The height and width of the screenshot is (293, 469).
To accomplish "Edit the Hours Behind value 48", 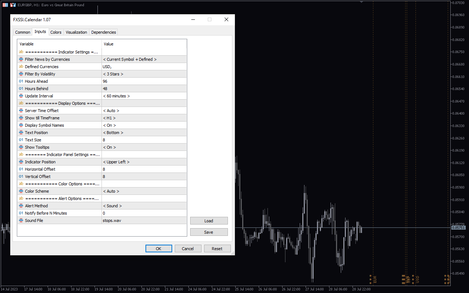I will [144, 89].
